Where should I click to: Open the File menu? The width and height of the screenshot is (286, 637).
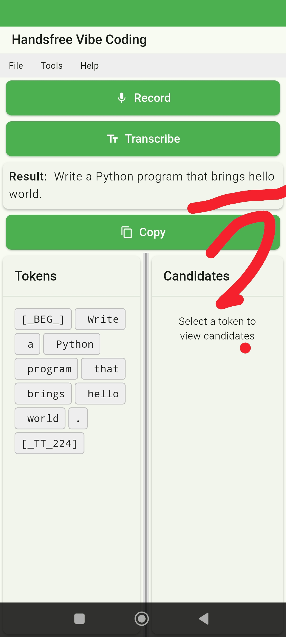[x=16, y=66]
